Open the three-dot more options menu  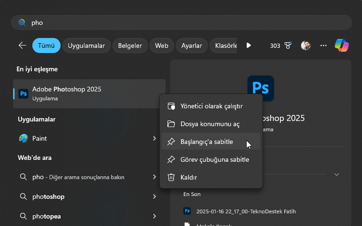324,45
